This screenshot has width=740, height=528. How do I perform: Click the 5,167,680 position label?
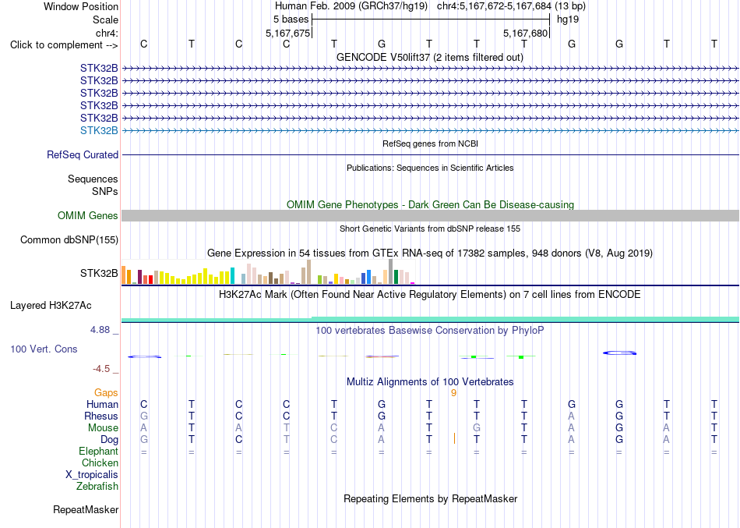click(x=525, y=33)
